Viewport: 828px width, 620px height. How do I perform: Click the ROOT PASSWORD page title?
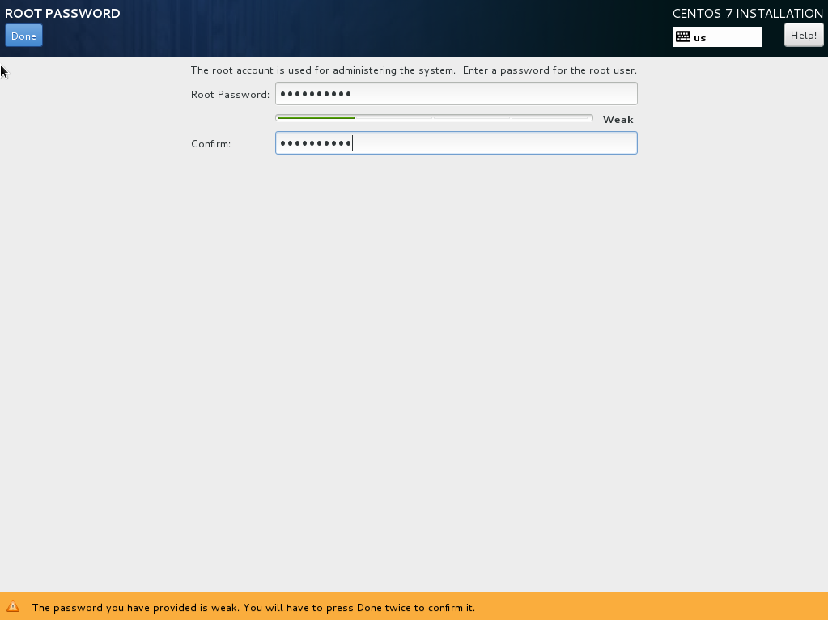coord(62,14)
